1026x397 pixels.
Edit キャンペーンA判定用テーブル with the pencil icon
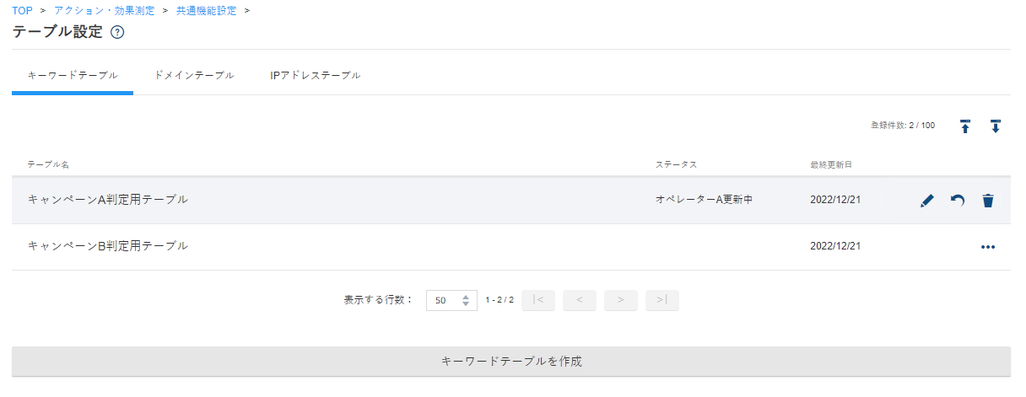927,201
